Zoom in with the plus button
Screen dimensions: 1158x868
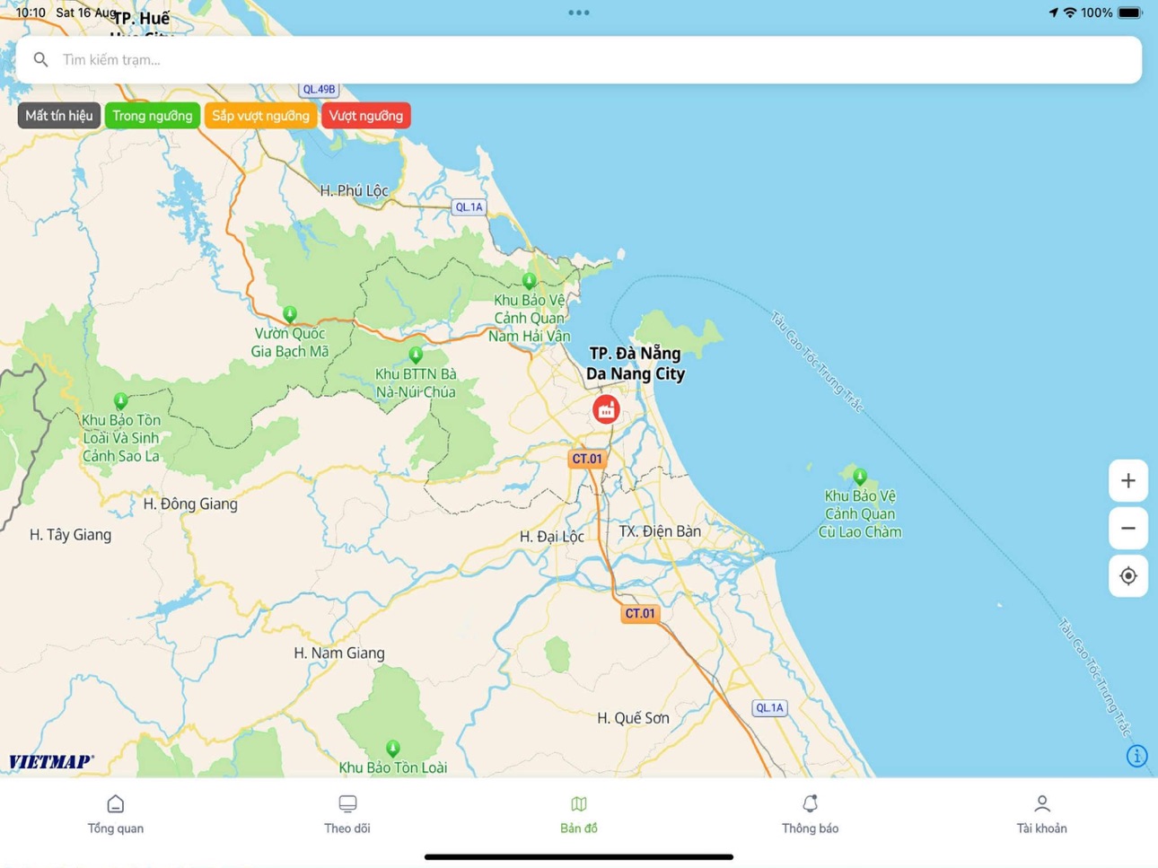tap(1128, 481)
